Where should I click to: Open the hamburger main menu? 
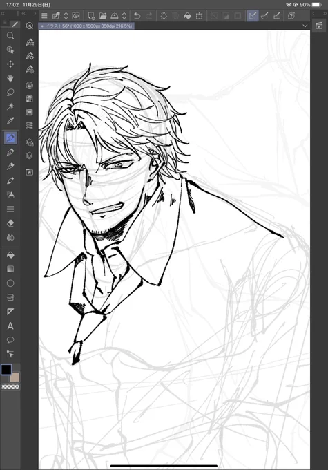tap(44, 16)
